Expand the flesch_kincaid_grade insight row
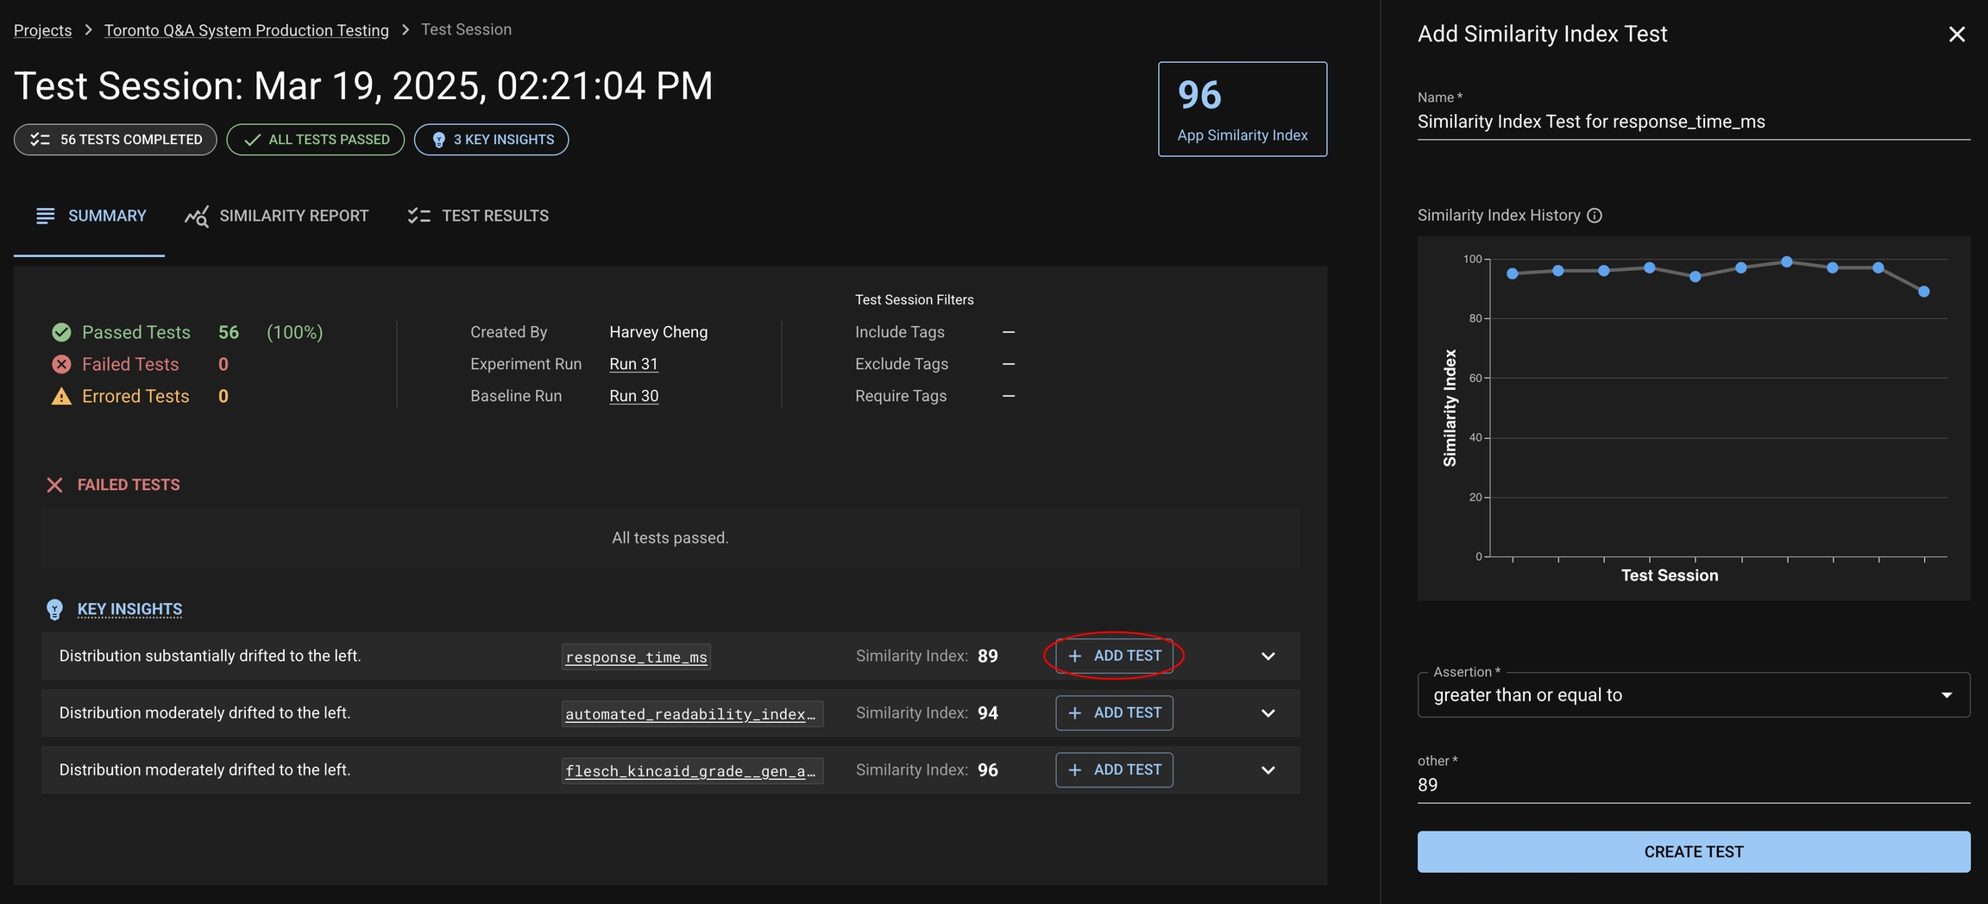 coord(1268,770)
